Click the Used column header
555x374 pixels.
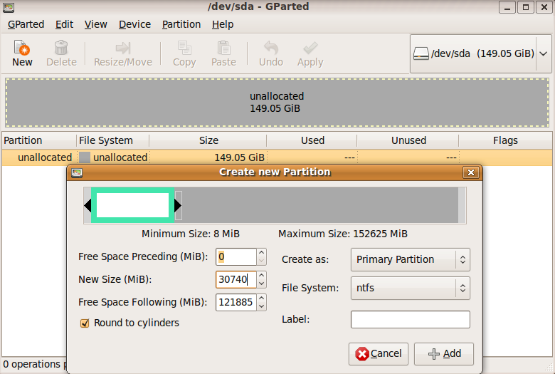pyautogui.click(x=312, y=141)
